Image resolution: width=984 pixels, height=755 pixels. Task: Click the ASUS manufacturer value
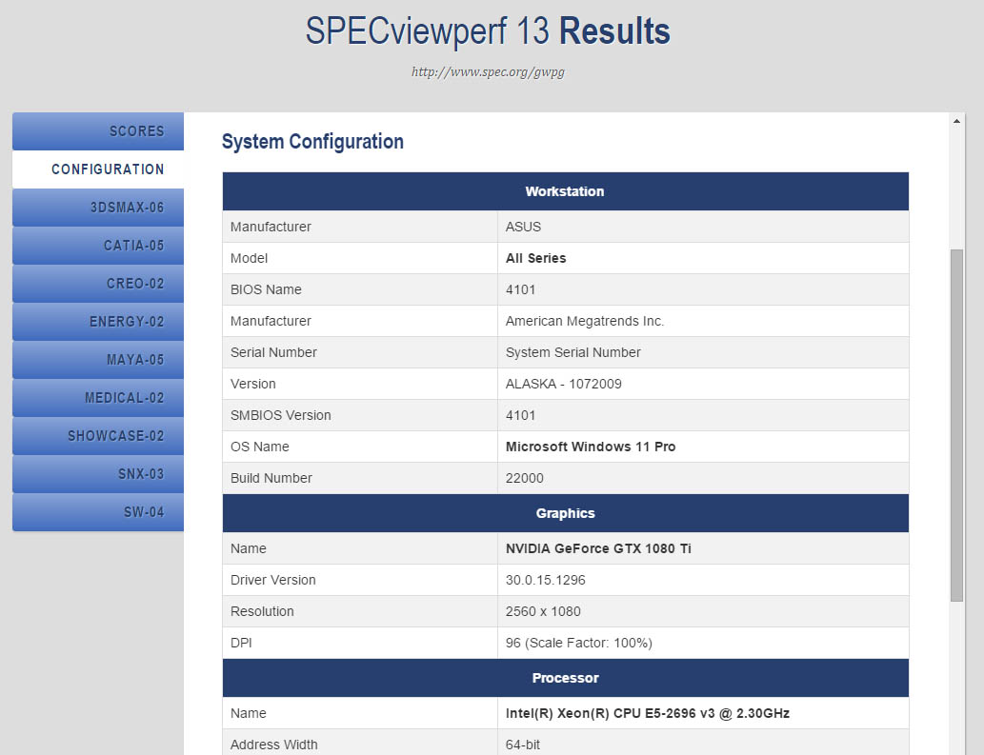tap(523, 227)
